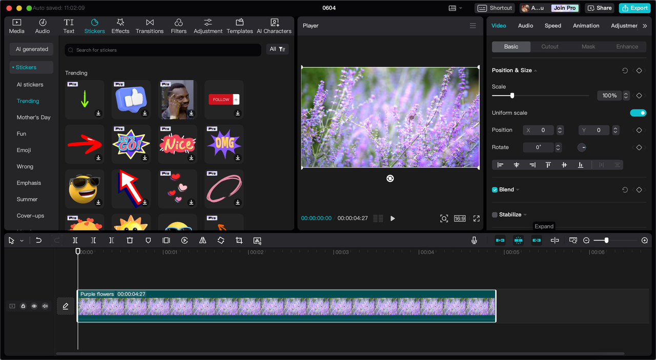The width and height of the screenshot is (656, 360).
Task: Lock the video track
Action: pos(23,306)
